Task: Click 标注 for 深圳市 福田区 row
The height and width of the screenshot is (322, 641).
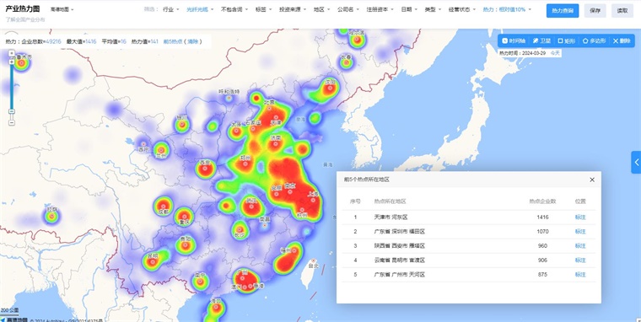Action: (580, 232)
